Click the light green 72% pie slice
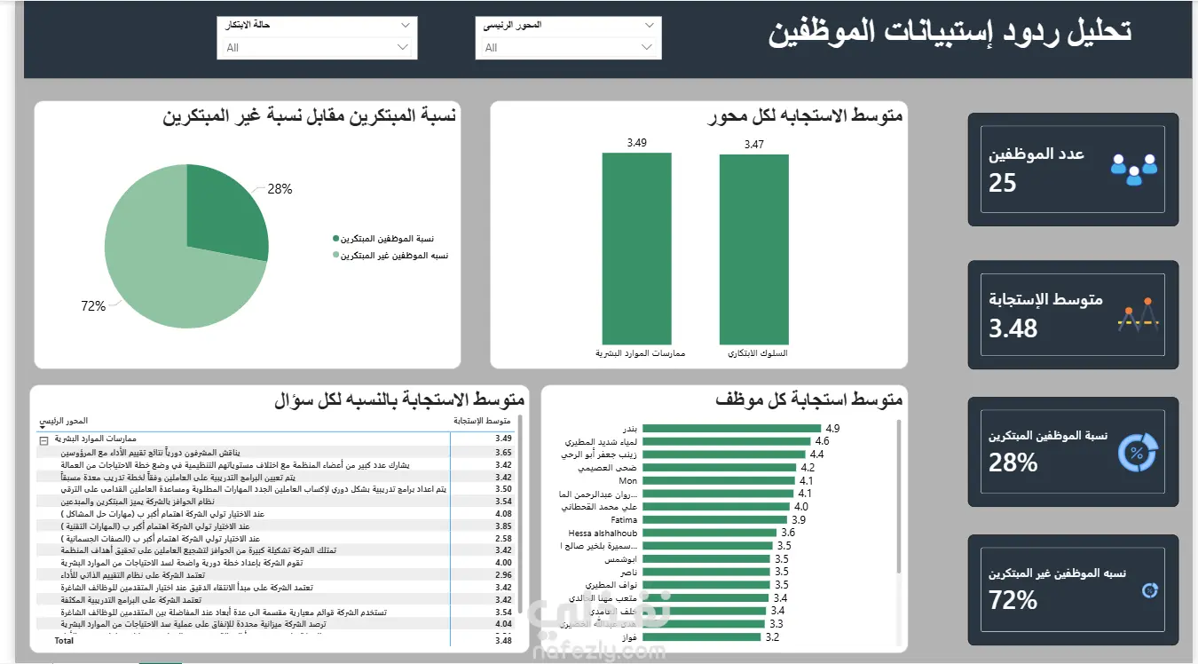The image size is (1198, 664). pyautogui.click(x=160, y=266)
